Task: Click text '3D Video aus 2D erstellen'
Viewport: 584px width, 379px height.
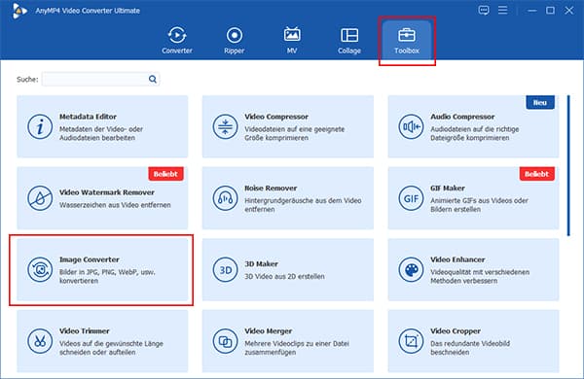Action: [284, 276]
